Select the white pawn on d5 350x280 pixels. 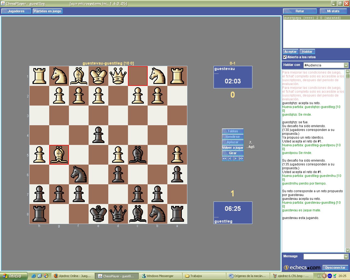coord(118,155)
